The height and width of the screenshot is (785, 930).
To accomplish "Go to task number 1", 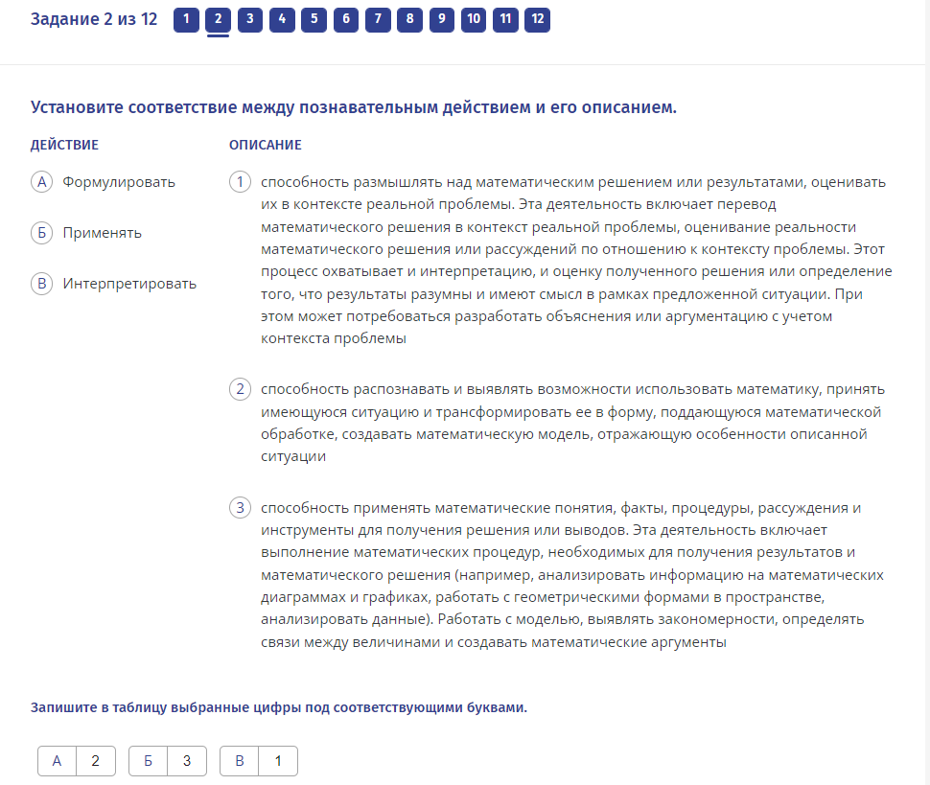I will click(x=186, y=19).
